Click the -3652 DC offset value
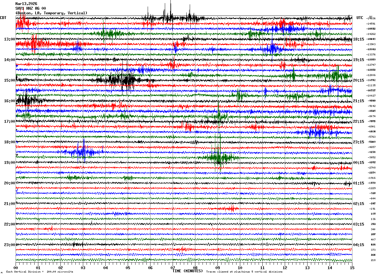This screenshot has width=377, height=276. pyautogui.click(x=372, y=157)
